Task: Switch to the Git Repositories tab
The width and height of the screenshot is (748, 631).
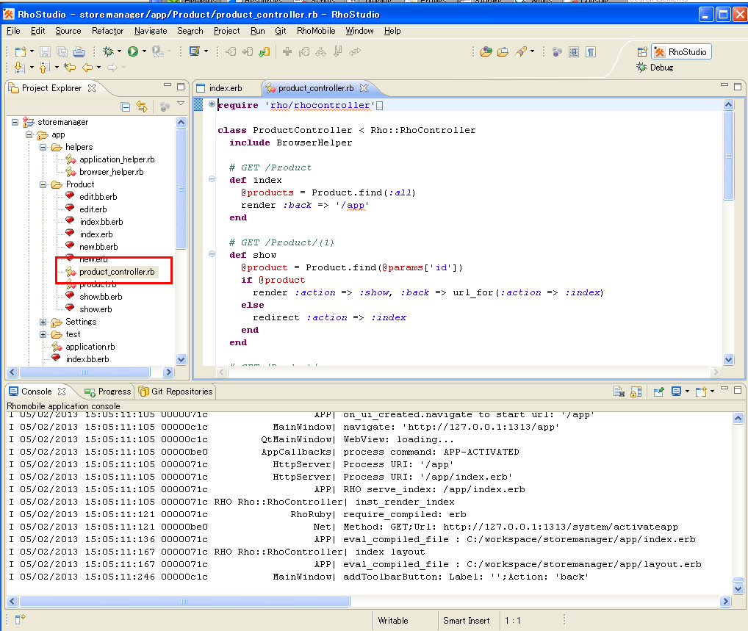Action: point(176,392)
